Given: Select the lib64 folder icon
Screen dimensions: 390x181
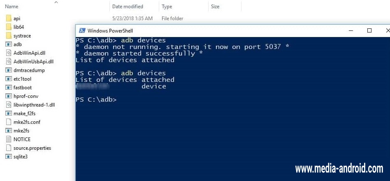Looking at the screenshot, I should pyautogui.click(x=9, y=27).
